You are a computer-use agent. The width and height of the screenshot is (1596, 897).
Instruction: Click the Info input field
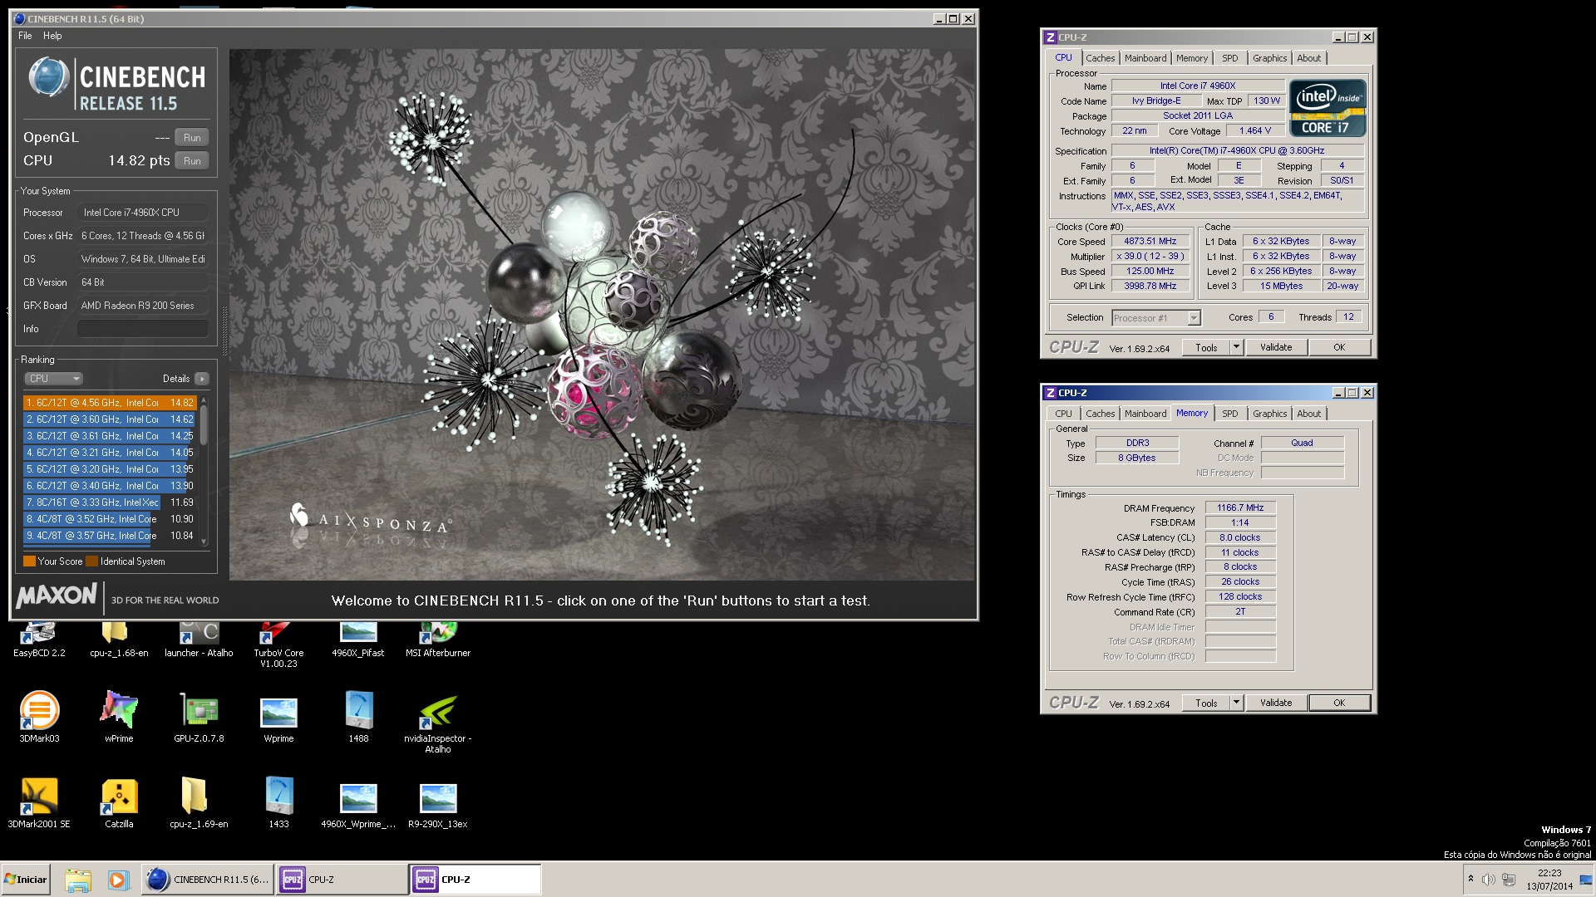click(x=143, y=329)
